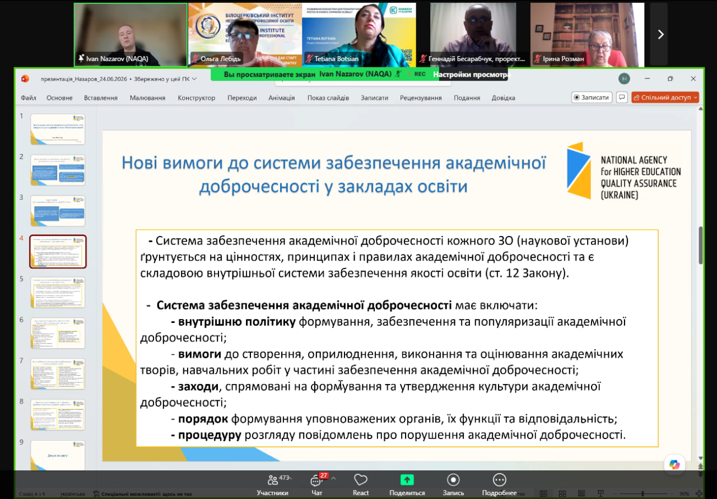Switch to Normal view in status bar
Image resolution: width=717 pixels, height=499 pixels.
(x=543, y=493)
